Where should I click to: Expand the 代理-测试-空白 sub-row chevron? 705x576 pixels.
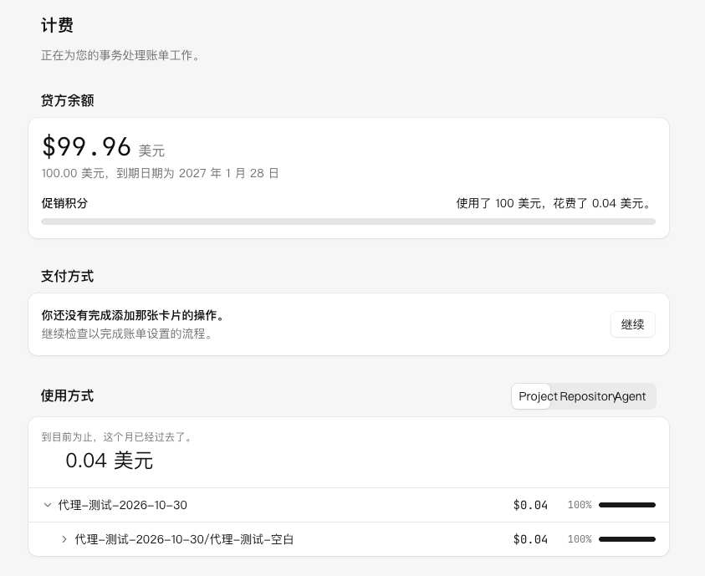64,539
